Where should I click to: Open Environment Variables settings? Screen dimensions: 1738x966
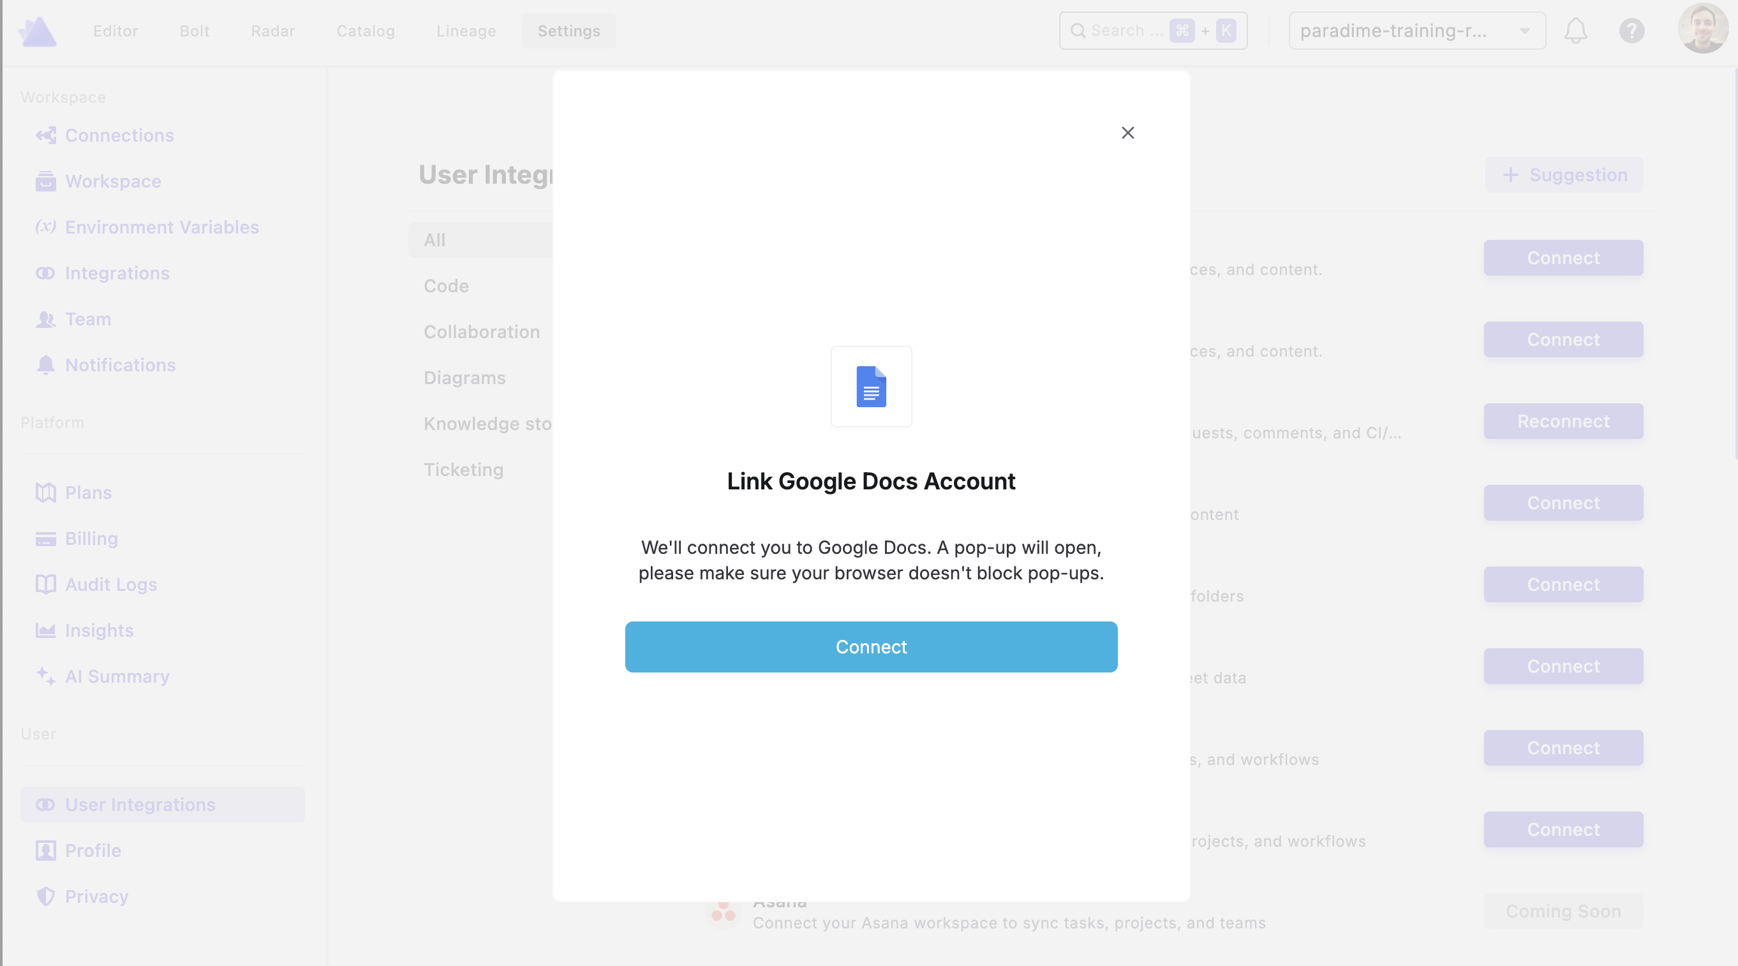click(161, 227)
